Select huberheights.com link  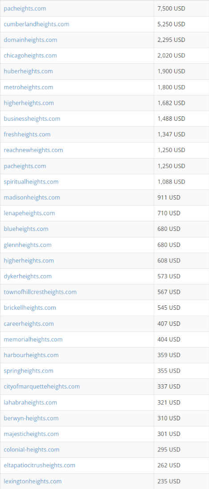point(28,71)
